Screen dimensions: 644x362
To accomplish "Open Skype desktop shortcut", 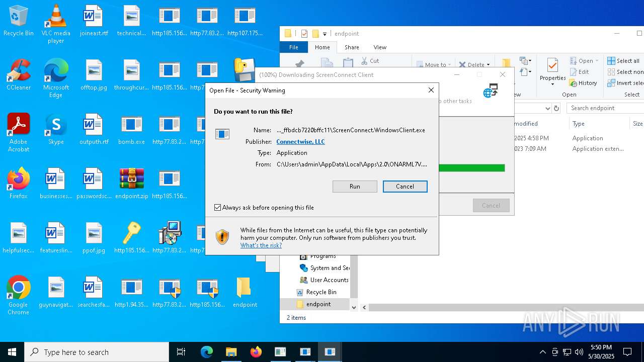I will (56, 129).
